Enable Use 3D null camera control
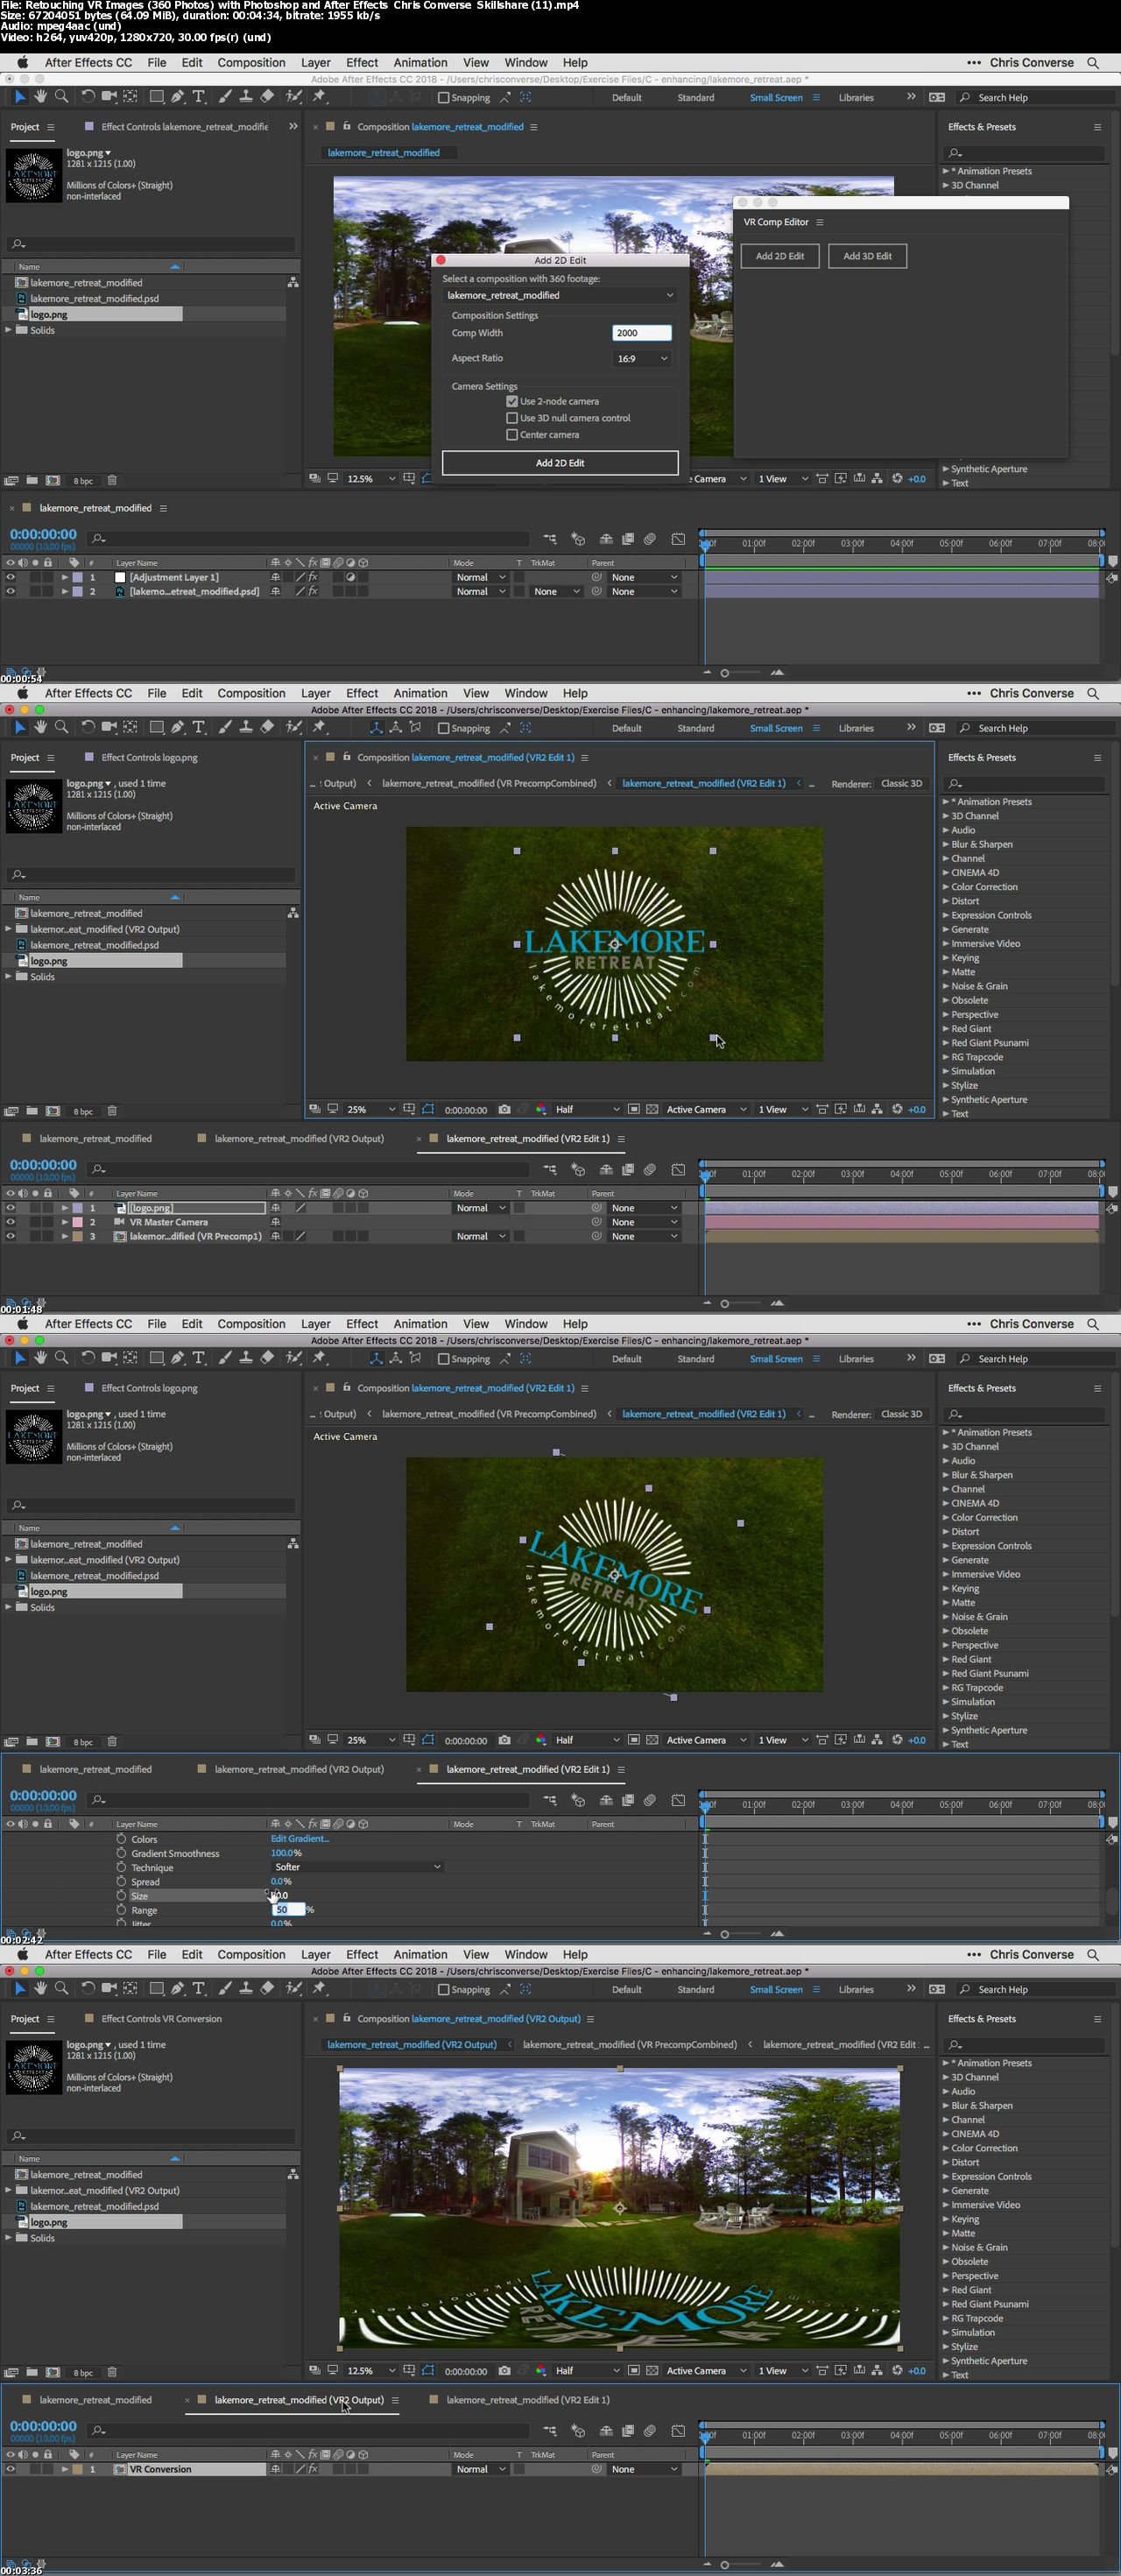Viewport: 1121px width, 2576px height. click(512, 418)
